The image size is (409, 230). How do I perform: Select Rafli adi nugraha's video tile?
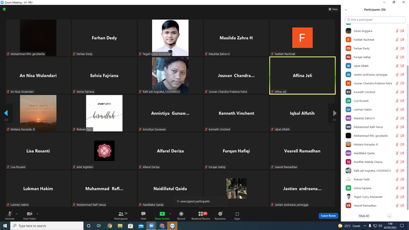coord(170,75)
